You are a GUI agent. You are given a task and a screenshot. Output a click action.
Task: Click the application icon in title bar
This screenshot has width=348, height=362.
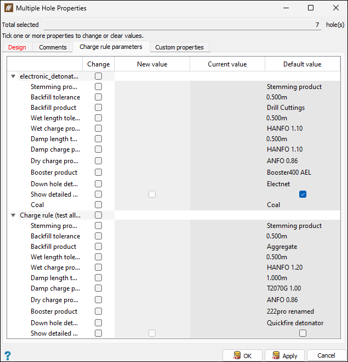coord(9,8)
